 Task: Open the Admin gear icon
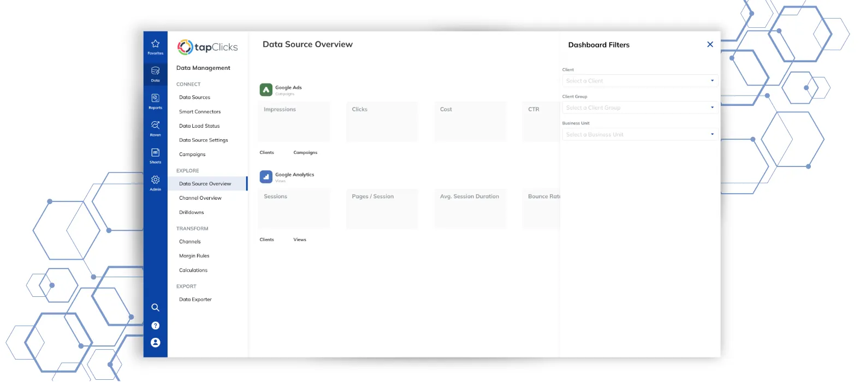155,182
